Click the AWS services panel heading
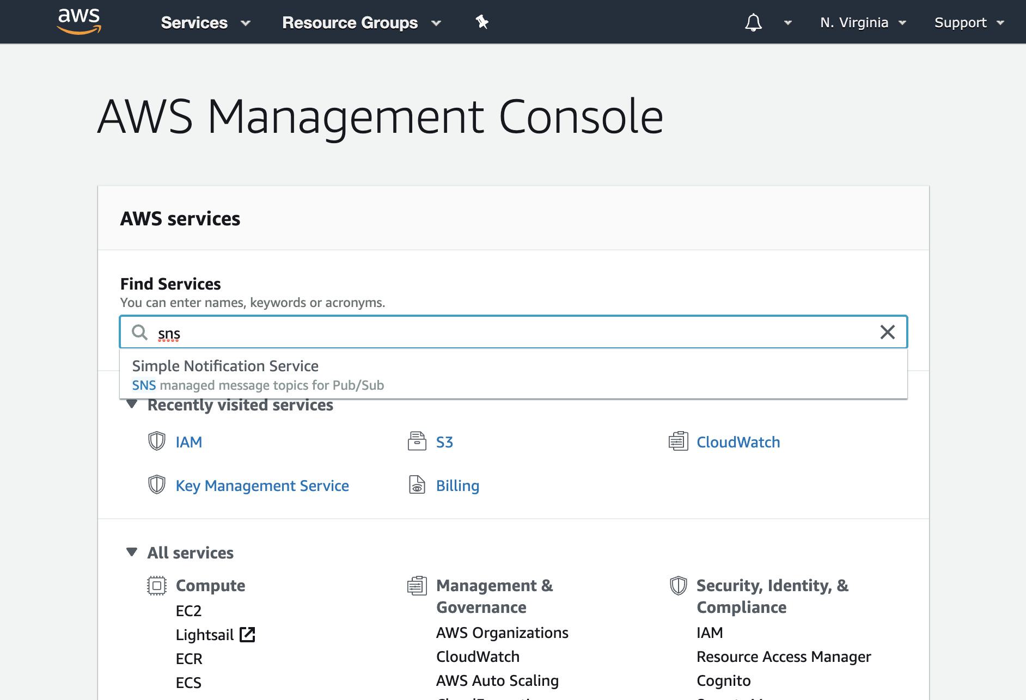Screen dimensions: 1026x700 (x=180, y=218)
